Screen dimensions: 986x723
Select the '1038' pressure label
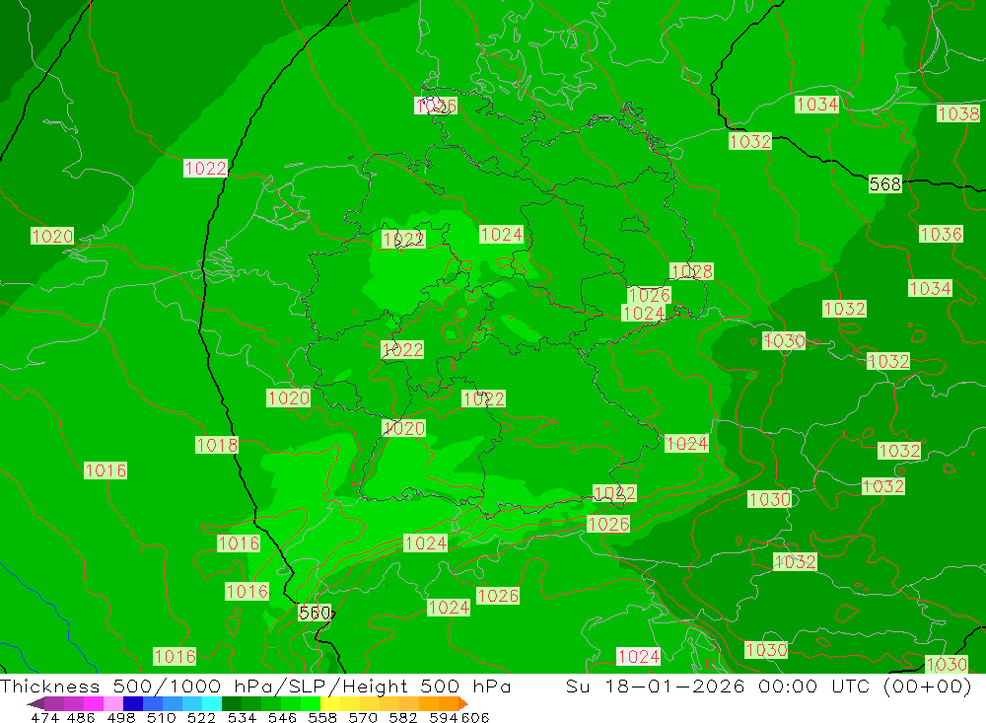[x=958, y=113]
